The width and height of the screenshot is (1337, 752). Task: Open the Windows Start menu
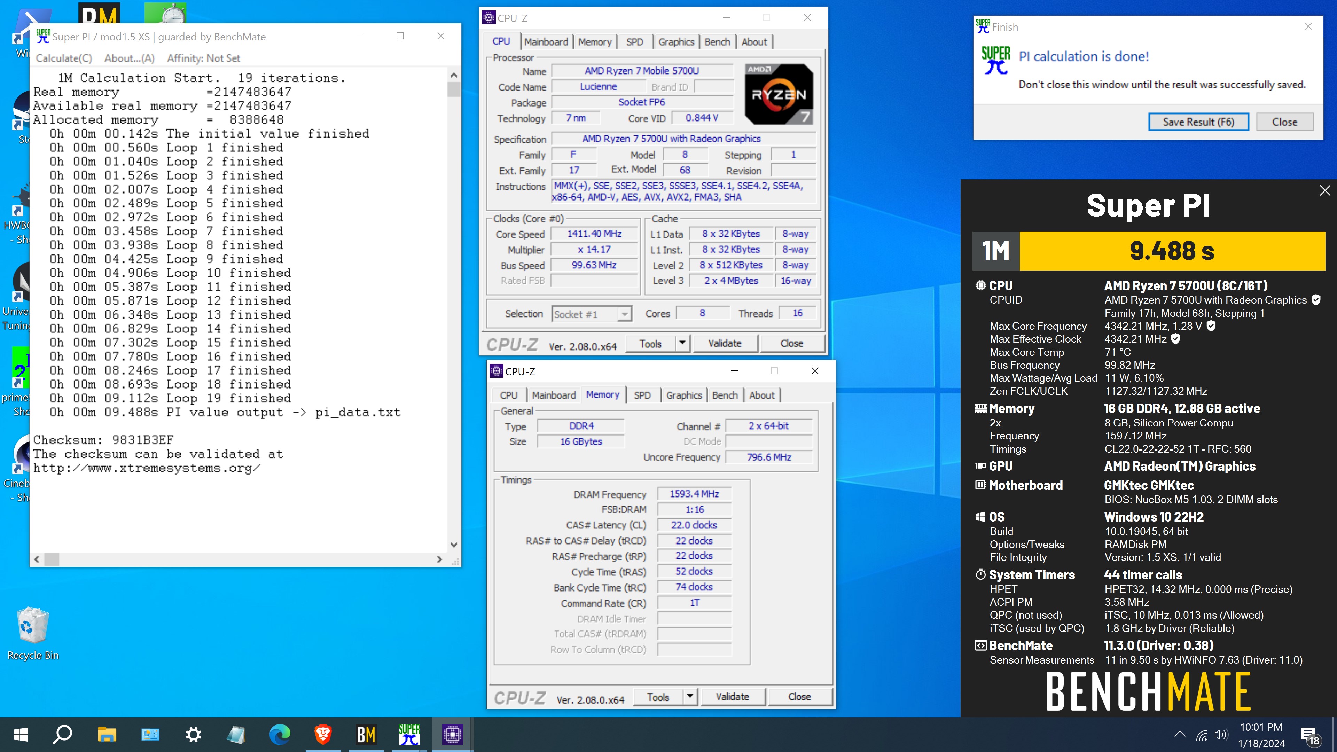21,734
